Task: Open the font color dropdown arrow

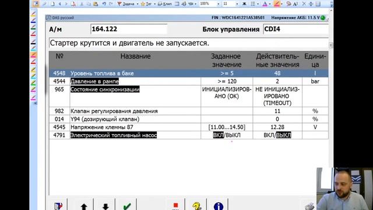Action: (270, 4)
